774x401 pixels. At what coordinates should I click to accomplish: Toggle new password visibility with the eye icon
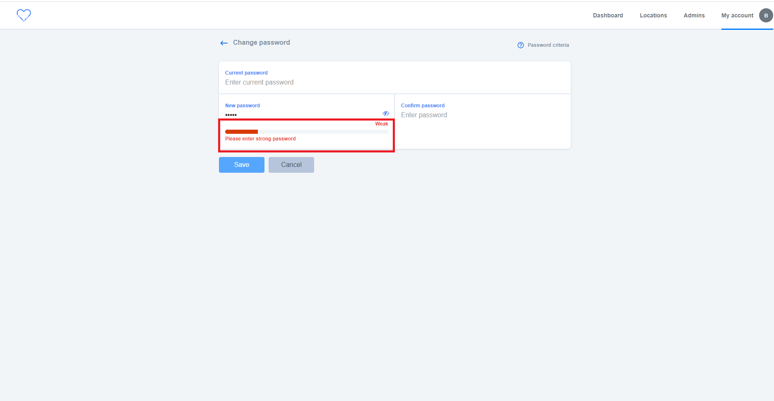386,113
